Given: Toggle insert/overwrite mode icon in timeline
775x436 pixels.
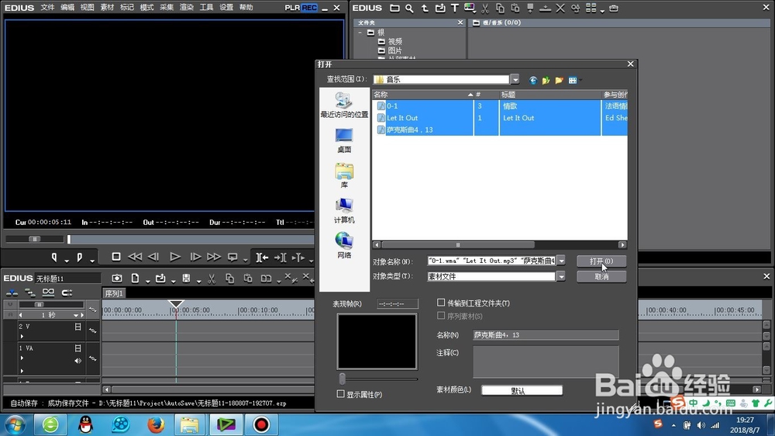Looking at the screenshot, I should click(x=12, y=292).
